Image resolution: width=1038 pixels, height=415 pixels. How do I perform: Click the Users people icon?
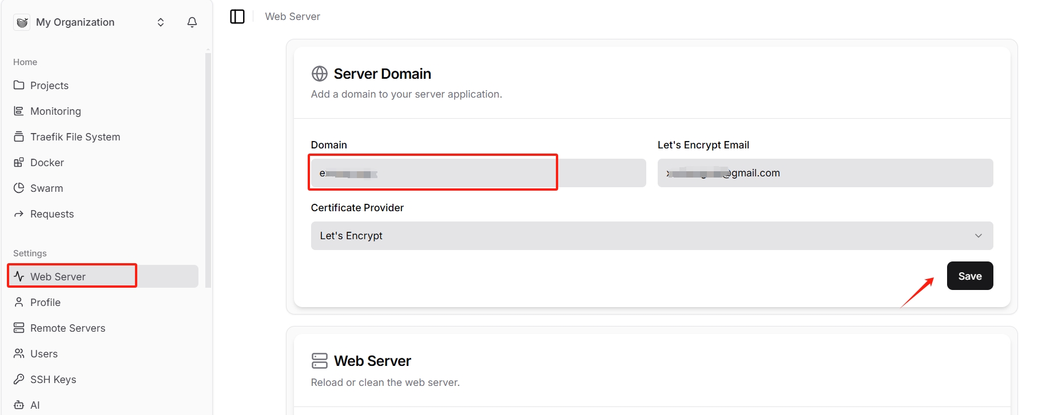tap(19, 353)
